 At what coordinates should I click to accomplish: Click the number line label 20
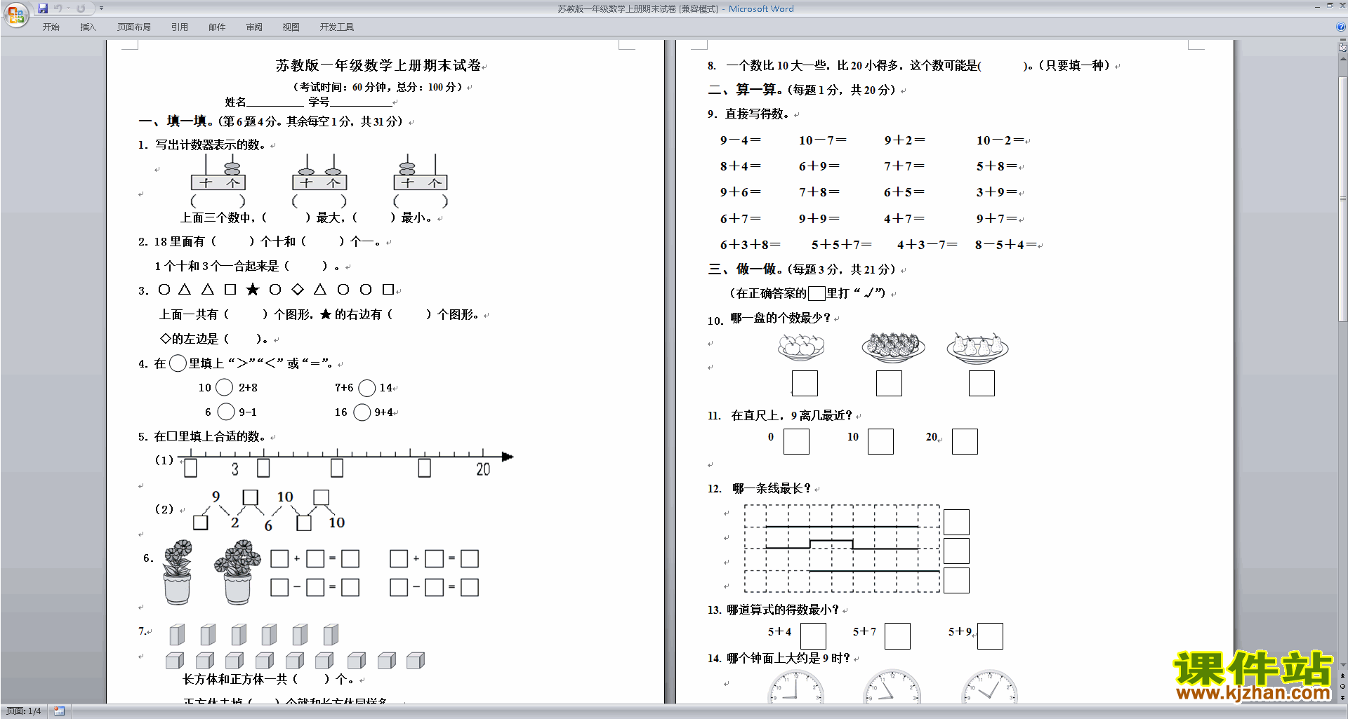point(483,469)
